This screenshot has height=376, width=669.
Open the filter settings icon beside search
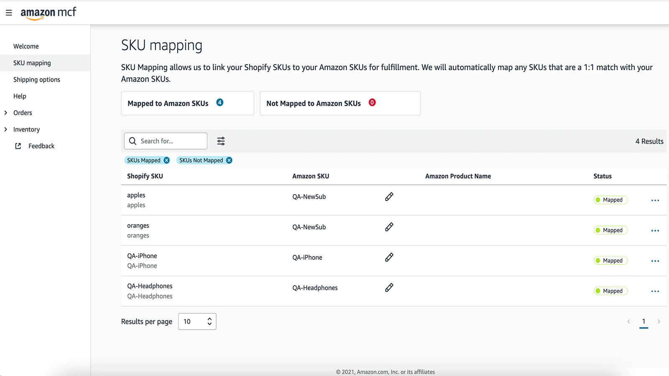pos(221,141)
